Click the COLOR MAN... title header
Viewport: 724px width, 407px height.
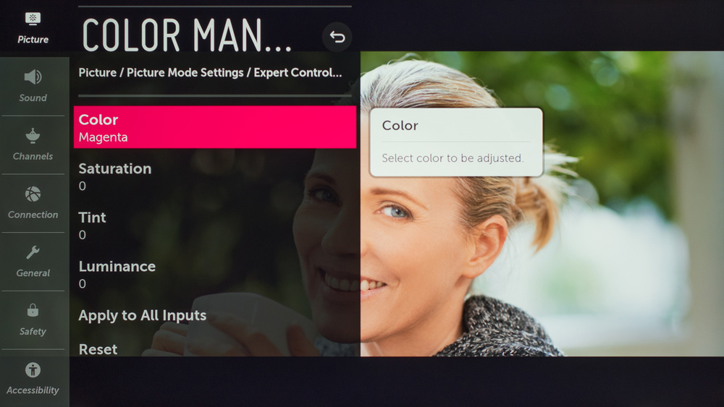click(x=187, y=35)
